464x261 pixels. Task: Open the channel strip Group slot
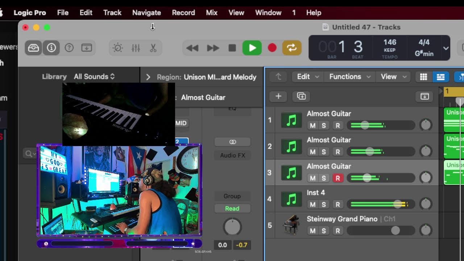(232, 196)
